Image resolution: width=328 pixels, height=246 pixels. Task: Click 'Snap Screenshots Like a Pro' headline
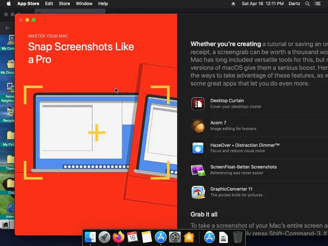pos(81,53)
